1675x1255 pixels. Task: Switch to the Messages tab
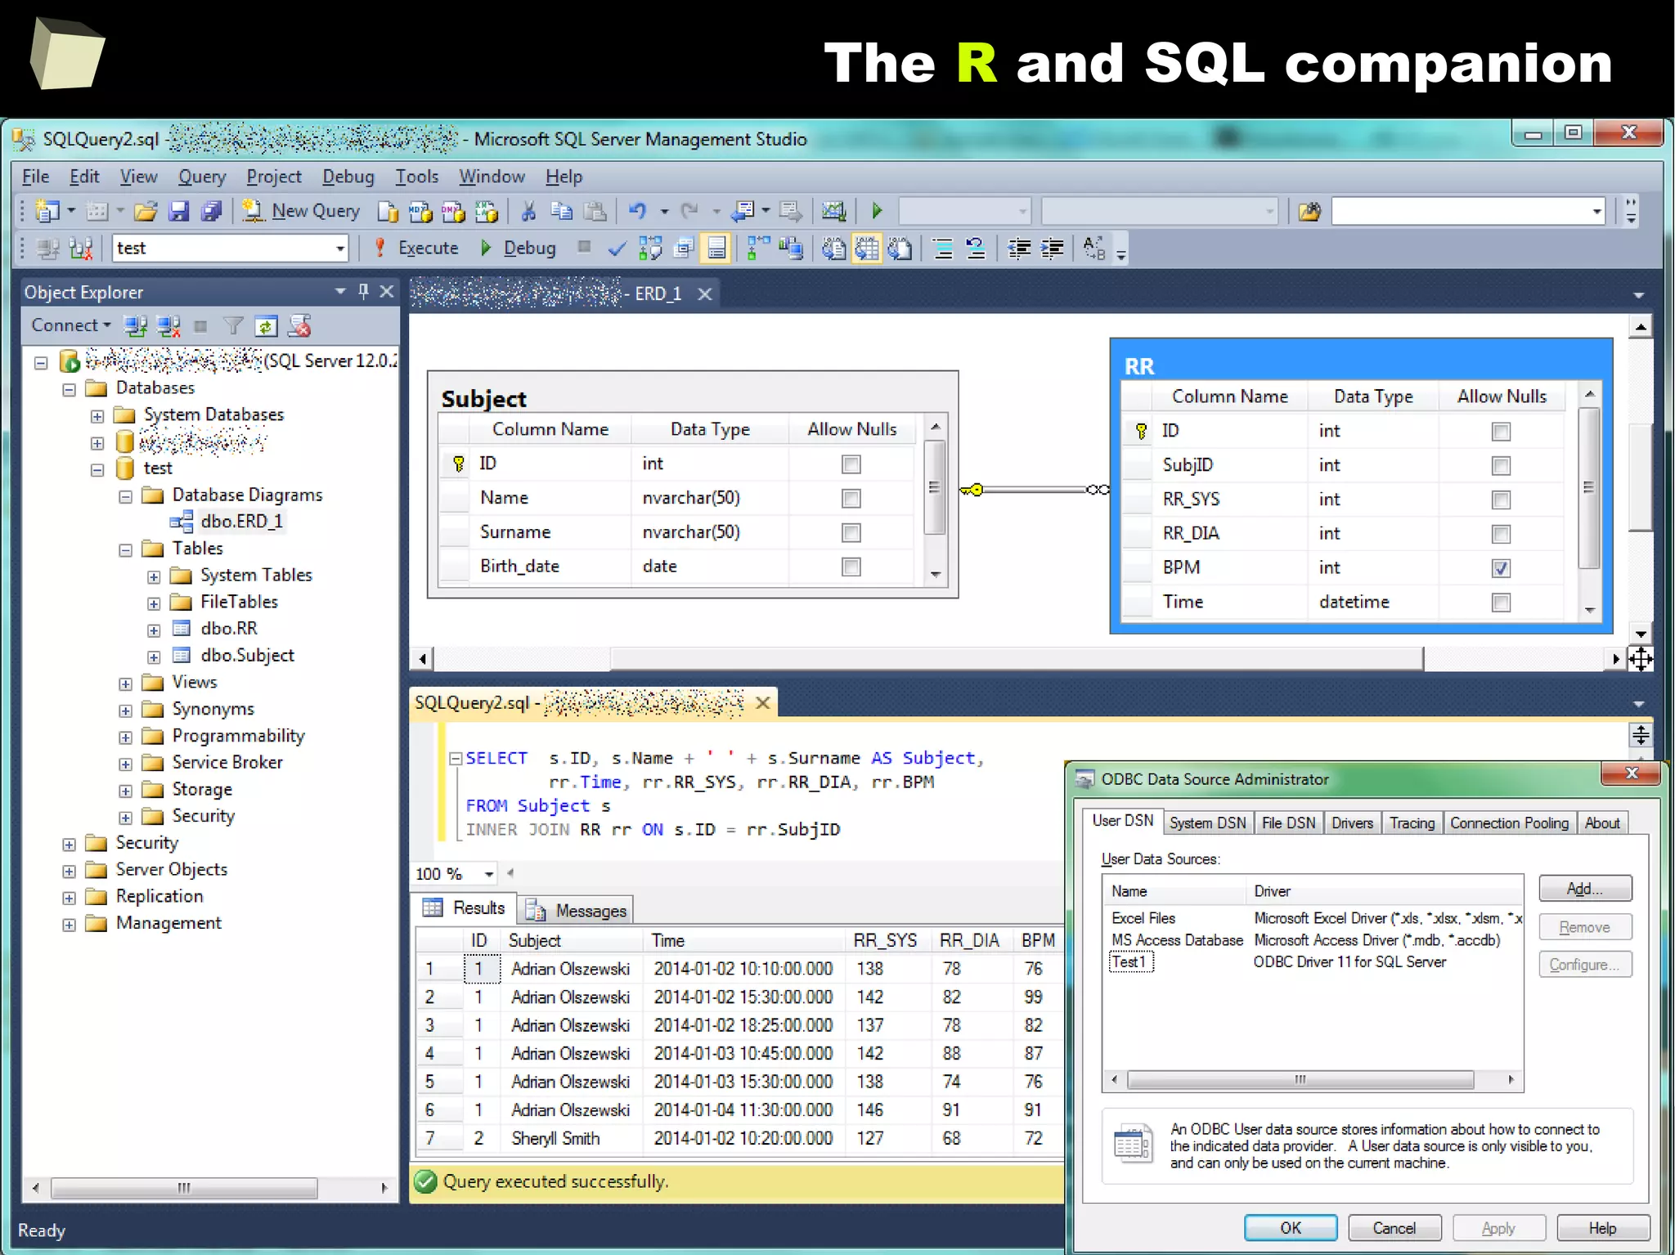point(576,910)
